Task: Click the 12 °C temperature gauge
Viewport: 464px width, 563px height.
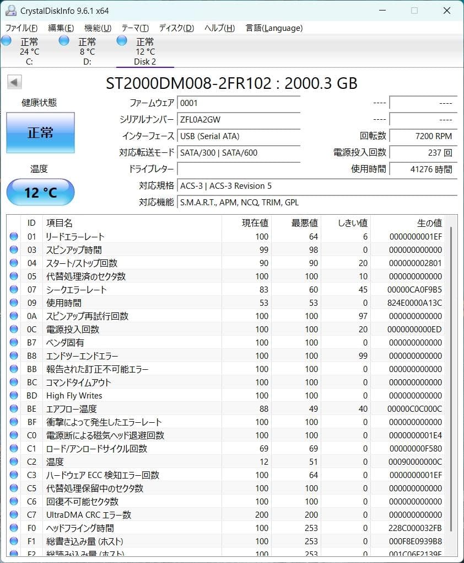Action: [40, 192]
